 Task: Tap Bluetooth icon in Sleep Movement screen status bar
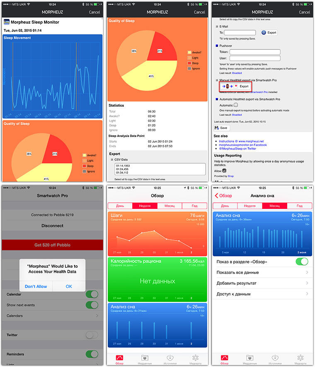coord(83,5)
